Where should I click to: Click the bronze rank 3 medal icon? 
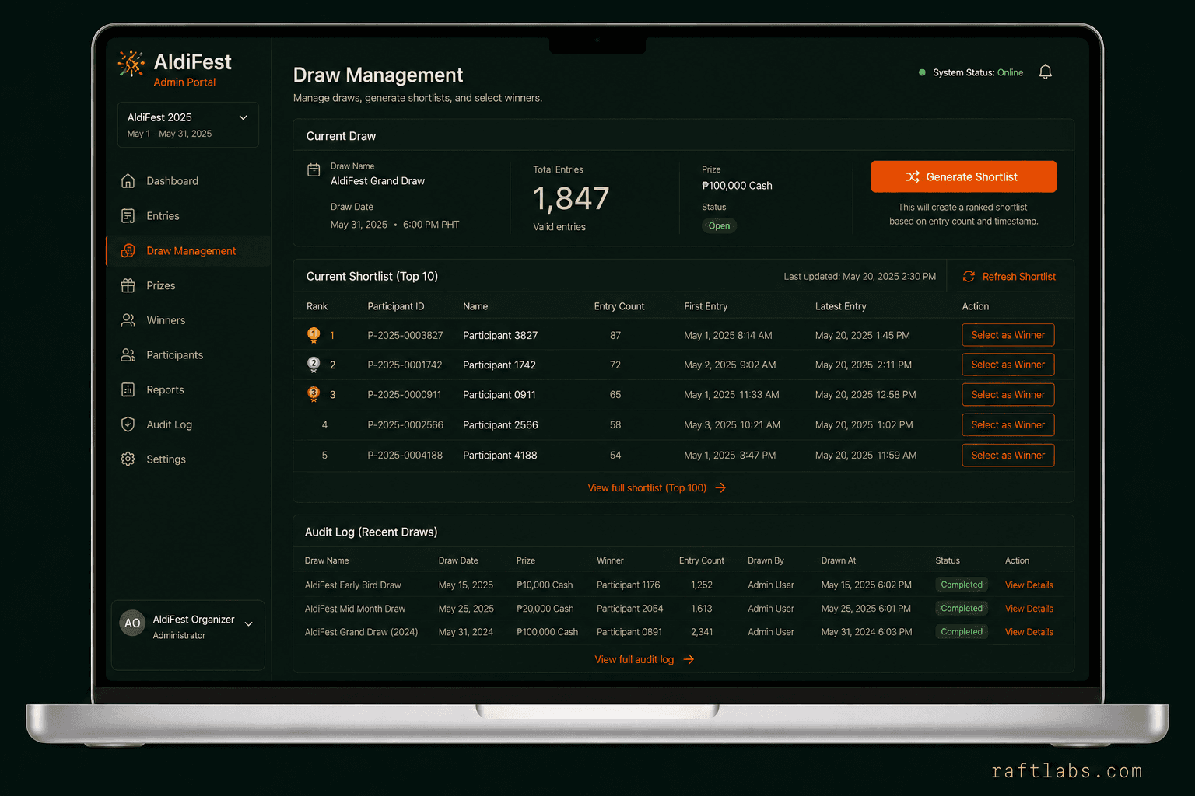pyautogui.click(x=314, y=394)
